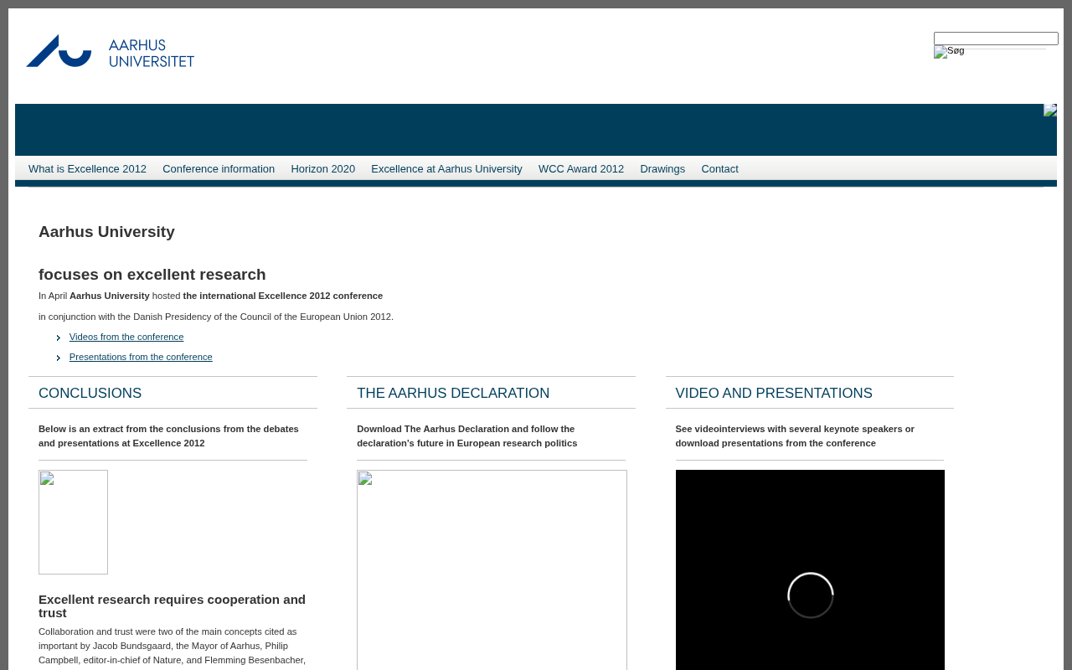Click the broken image in Conclusions column
The image size is (1072, 670).
coord(73,522)
